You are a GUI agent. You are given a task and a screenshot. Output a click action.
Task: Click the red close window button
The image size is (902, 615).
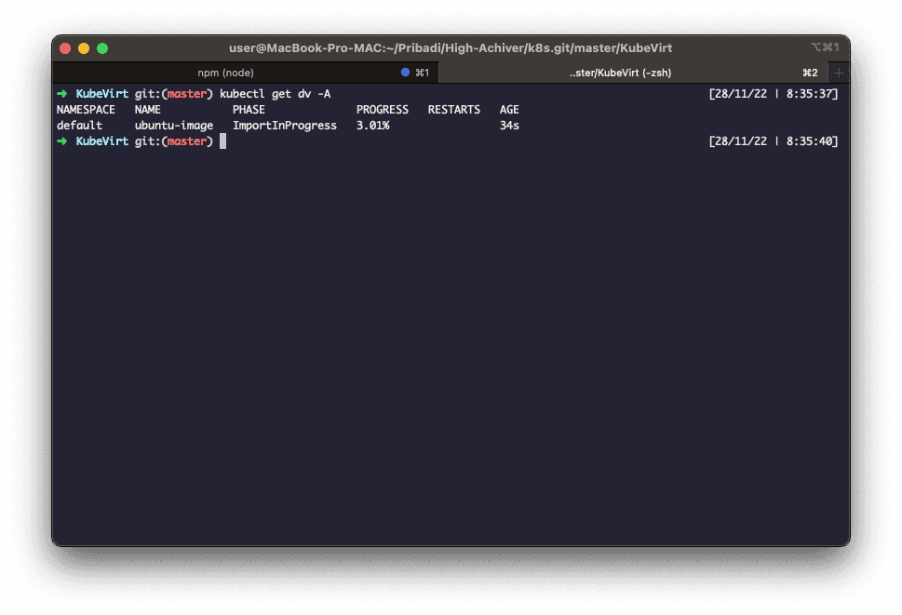pos(65,48)
